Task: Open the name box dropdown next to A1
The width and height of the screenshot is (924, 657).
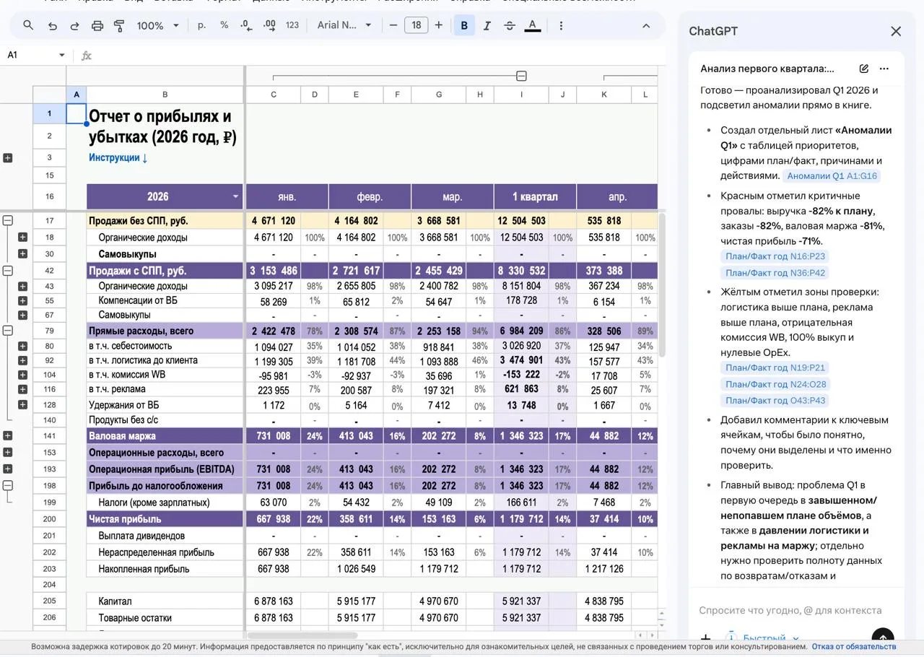Action: 61,55
